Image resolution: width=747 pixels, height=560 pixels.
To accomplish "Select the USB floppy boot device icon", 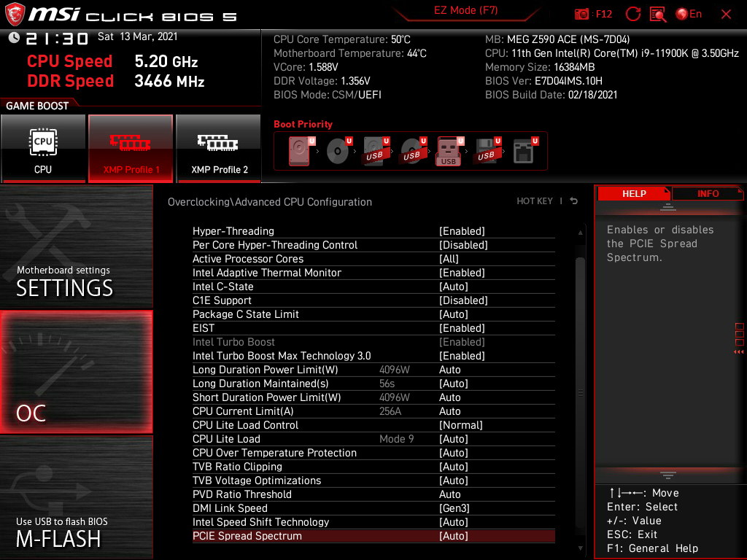I will pos(487,150).
